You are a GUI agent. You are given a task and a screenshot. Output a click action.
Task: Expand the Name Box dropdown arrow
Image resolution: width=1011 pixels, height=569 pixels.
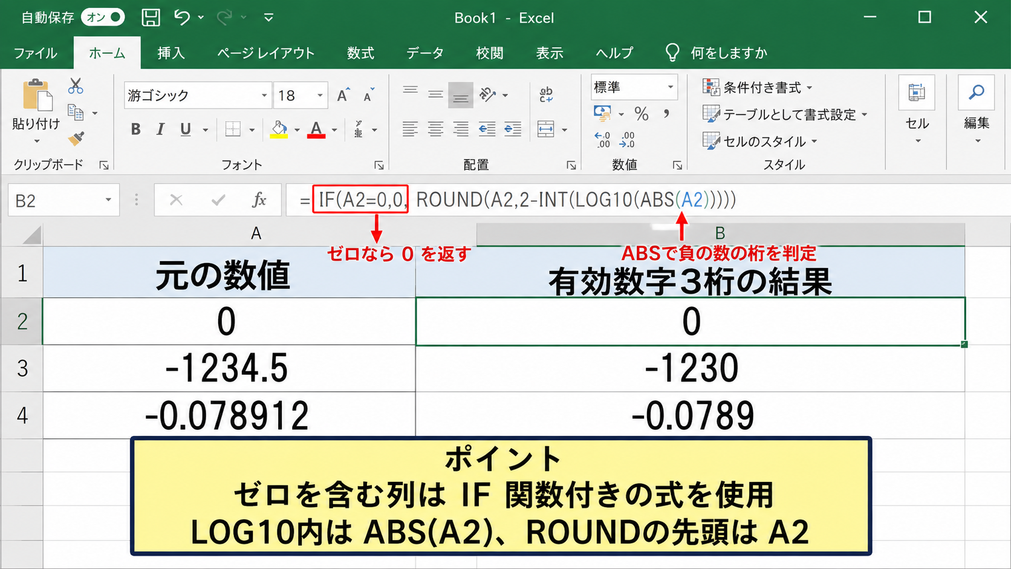coord(108,200)
